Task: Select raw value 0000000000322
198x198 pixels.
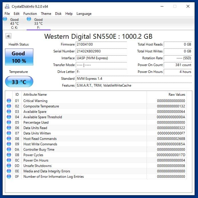Action: pyautogui.click(x=171, y=128)
